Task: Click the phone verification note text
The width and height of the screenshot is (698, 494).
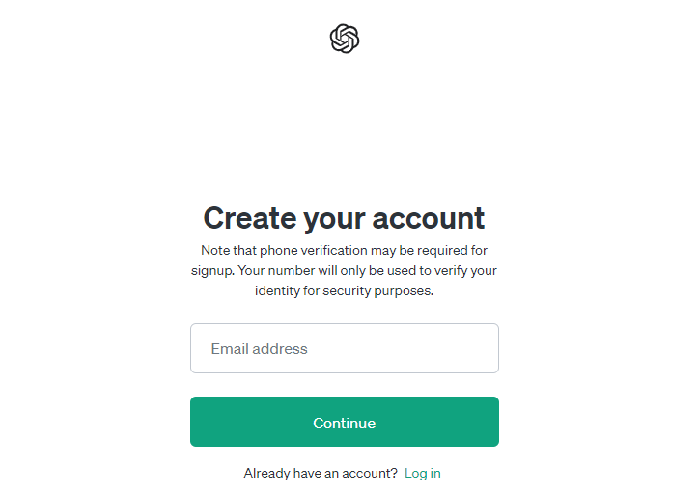Action: click(344, 270)
